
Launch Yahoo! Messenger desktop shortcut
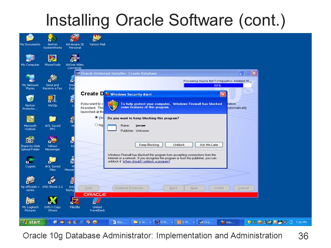52,143
